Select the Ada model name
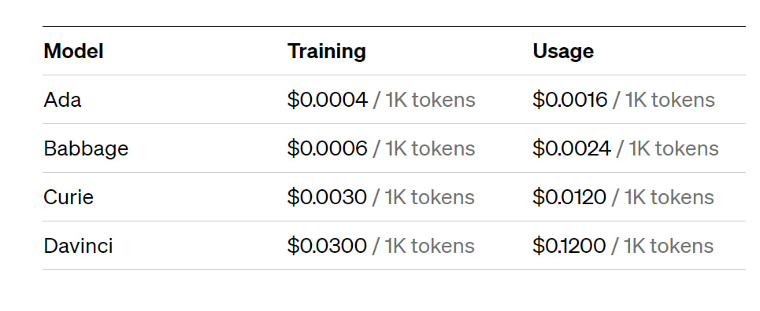This screenshot has width=760, height=311. [62, 100]
